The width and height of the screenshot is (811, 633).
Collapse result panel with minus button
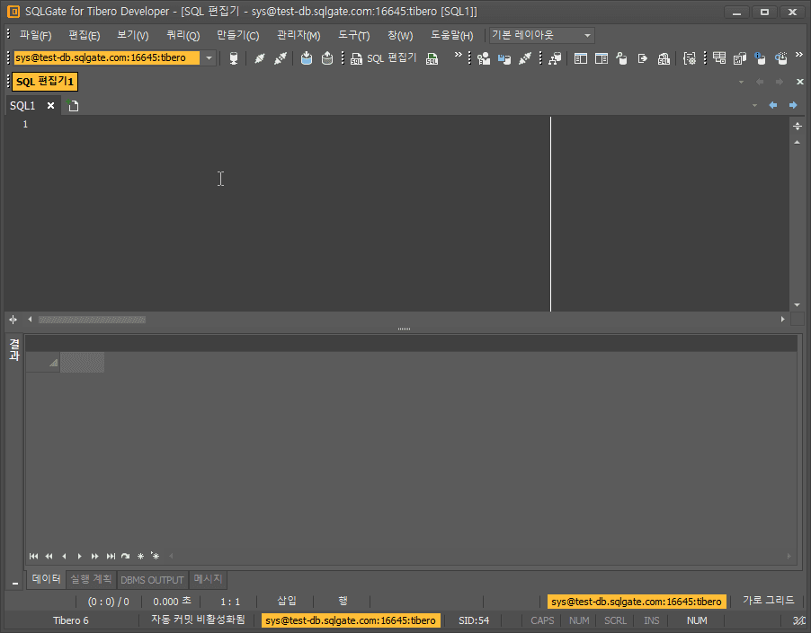click(15, 584)
